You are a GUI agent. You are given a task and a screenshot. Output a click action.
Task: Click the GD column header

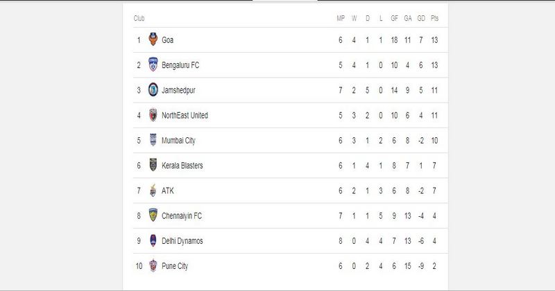[x=421, y=18]
